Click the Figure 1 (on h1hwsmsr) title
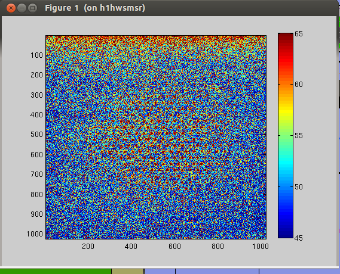The height and width of the screenshot is (274, 340). point(95,8)
